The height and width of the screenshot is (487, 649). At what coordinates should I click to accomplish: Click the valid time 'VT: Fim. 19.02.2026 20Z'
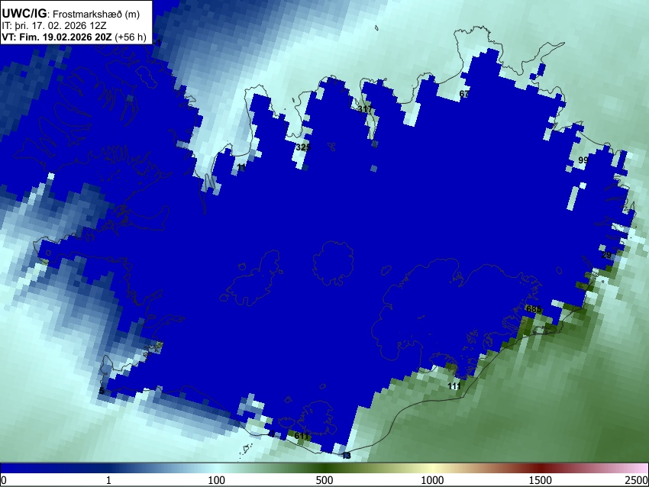click(57, 37)
